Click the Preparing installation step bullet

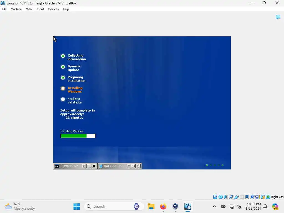tap(63, 78)
